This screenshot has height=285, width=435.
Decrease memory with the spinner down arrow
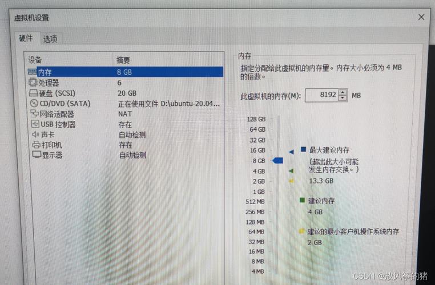click(343, 98)
